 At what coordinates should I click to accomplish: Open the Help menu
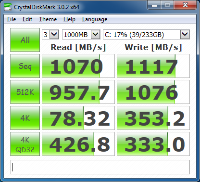[69, 19]
